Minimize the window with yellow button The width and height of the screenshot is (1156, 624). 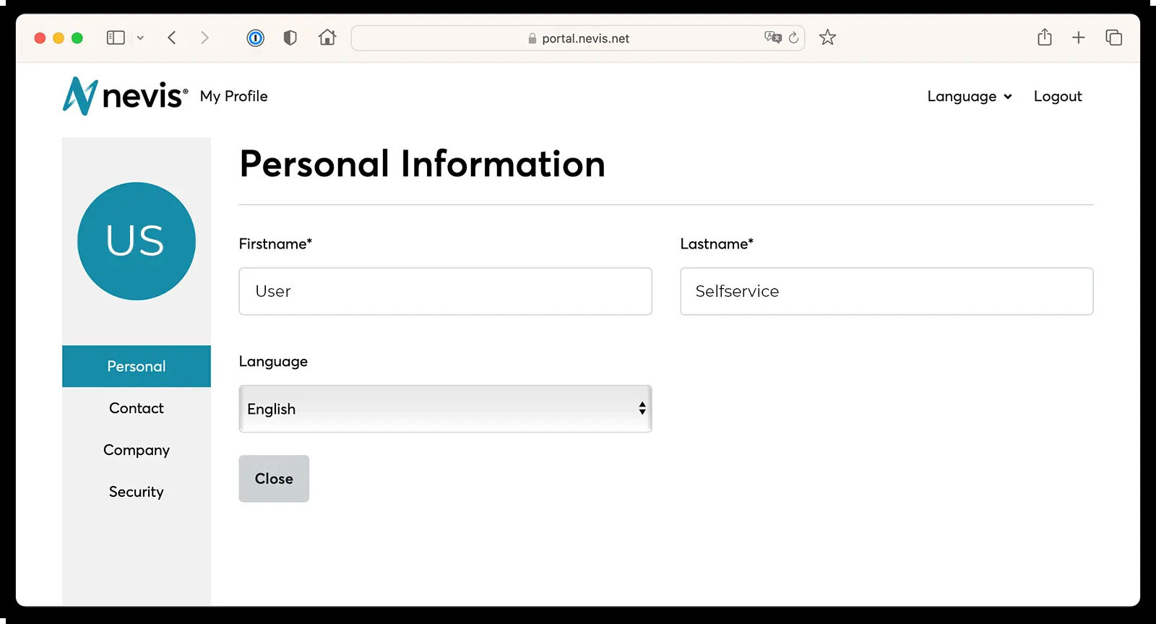tap(59, 38)
